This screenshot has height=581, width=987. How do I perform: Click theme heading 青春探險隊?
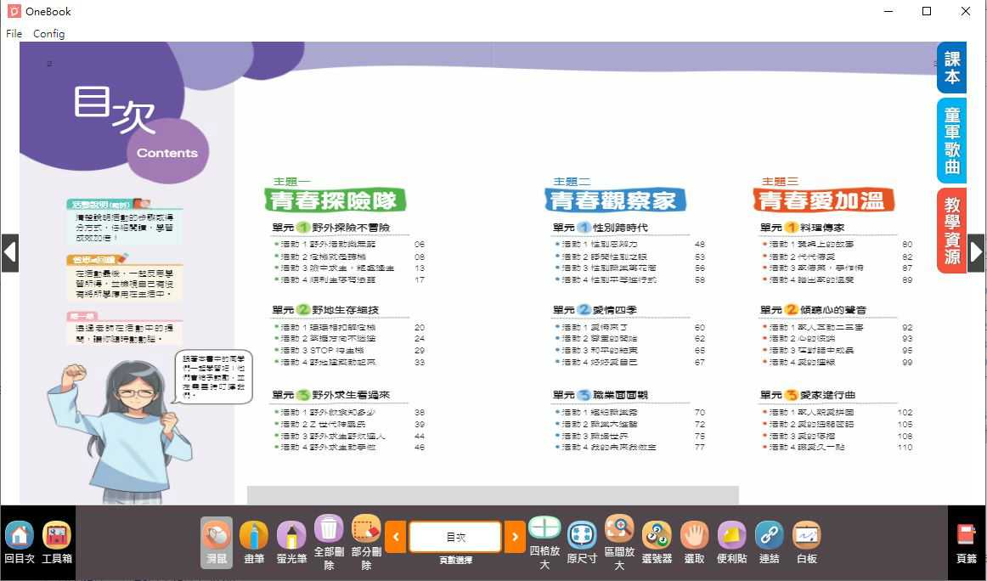tap(335, 200)
